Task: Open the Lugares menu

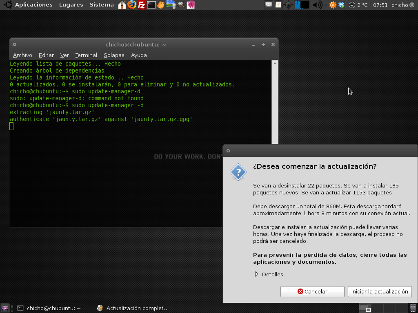Action: pyautogui.click(x=71, y=5)
